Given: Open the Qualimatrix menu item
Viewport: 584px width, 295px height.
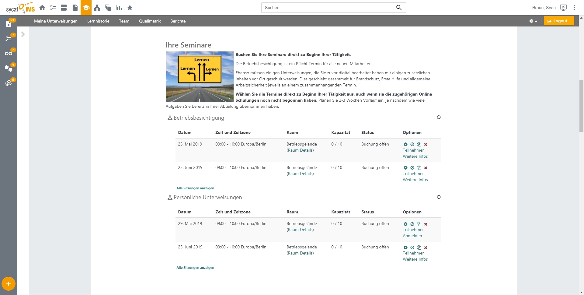Looking at the screenshot, I should point(150,21).
